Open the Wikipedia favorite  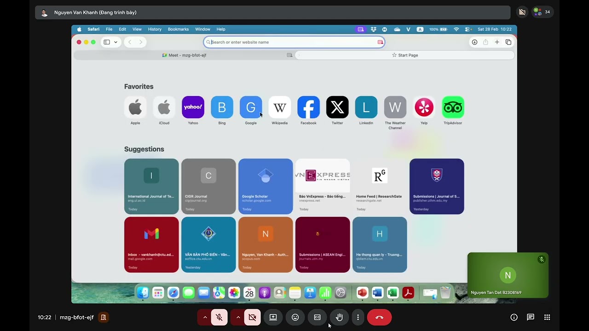[280, 107]
